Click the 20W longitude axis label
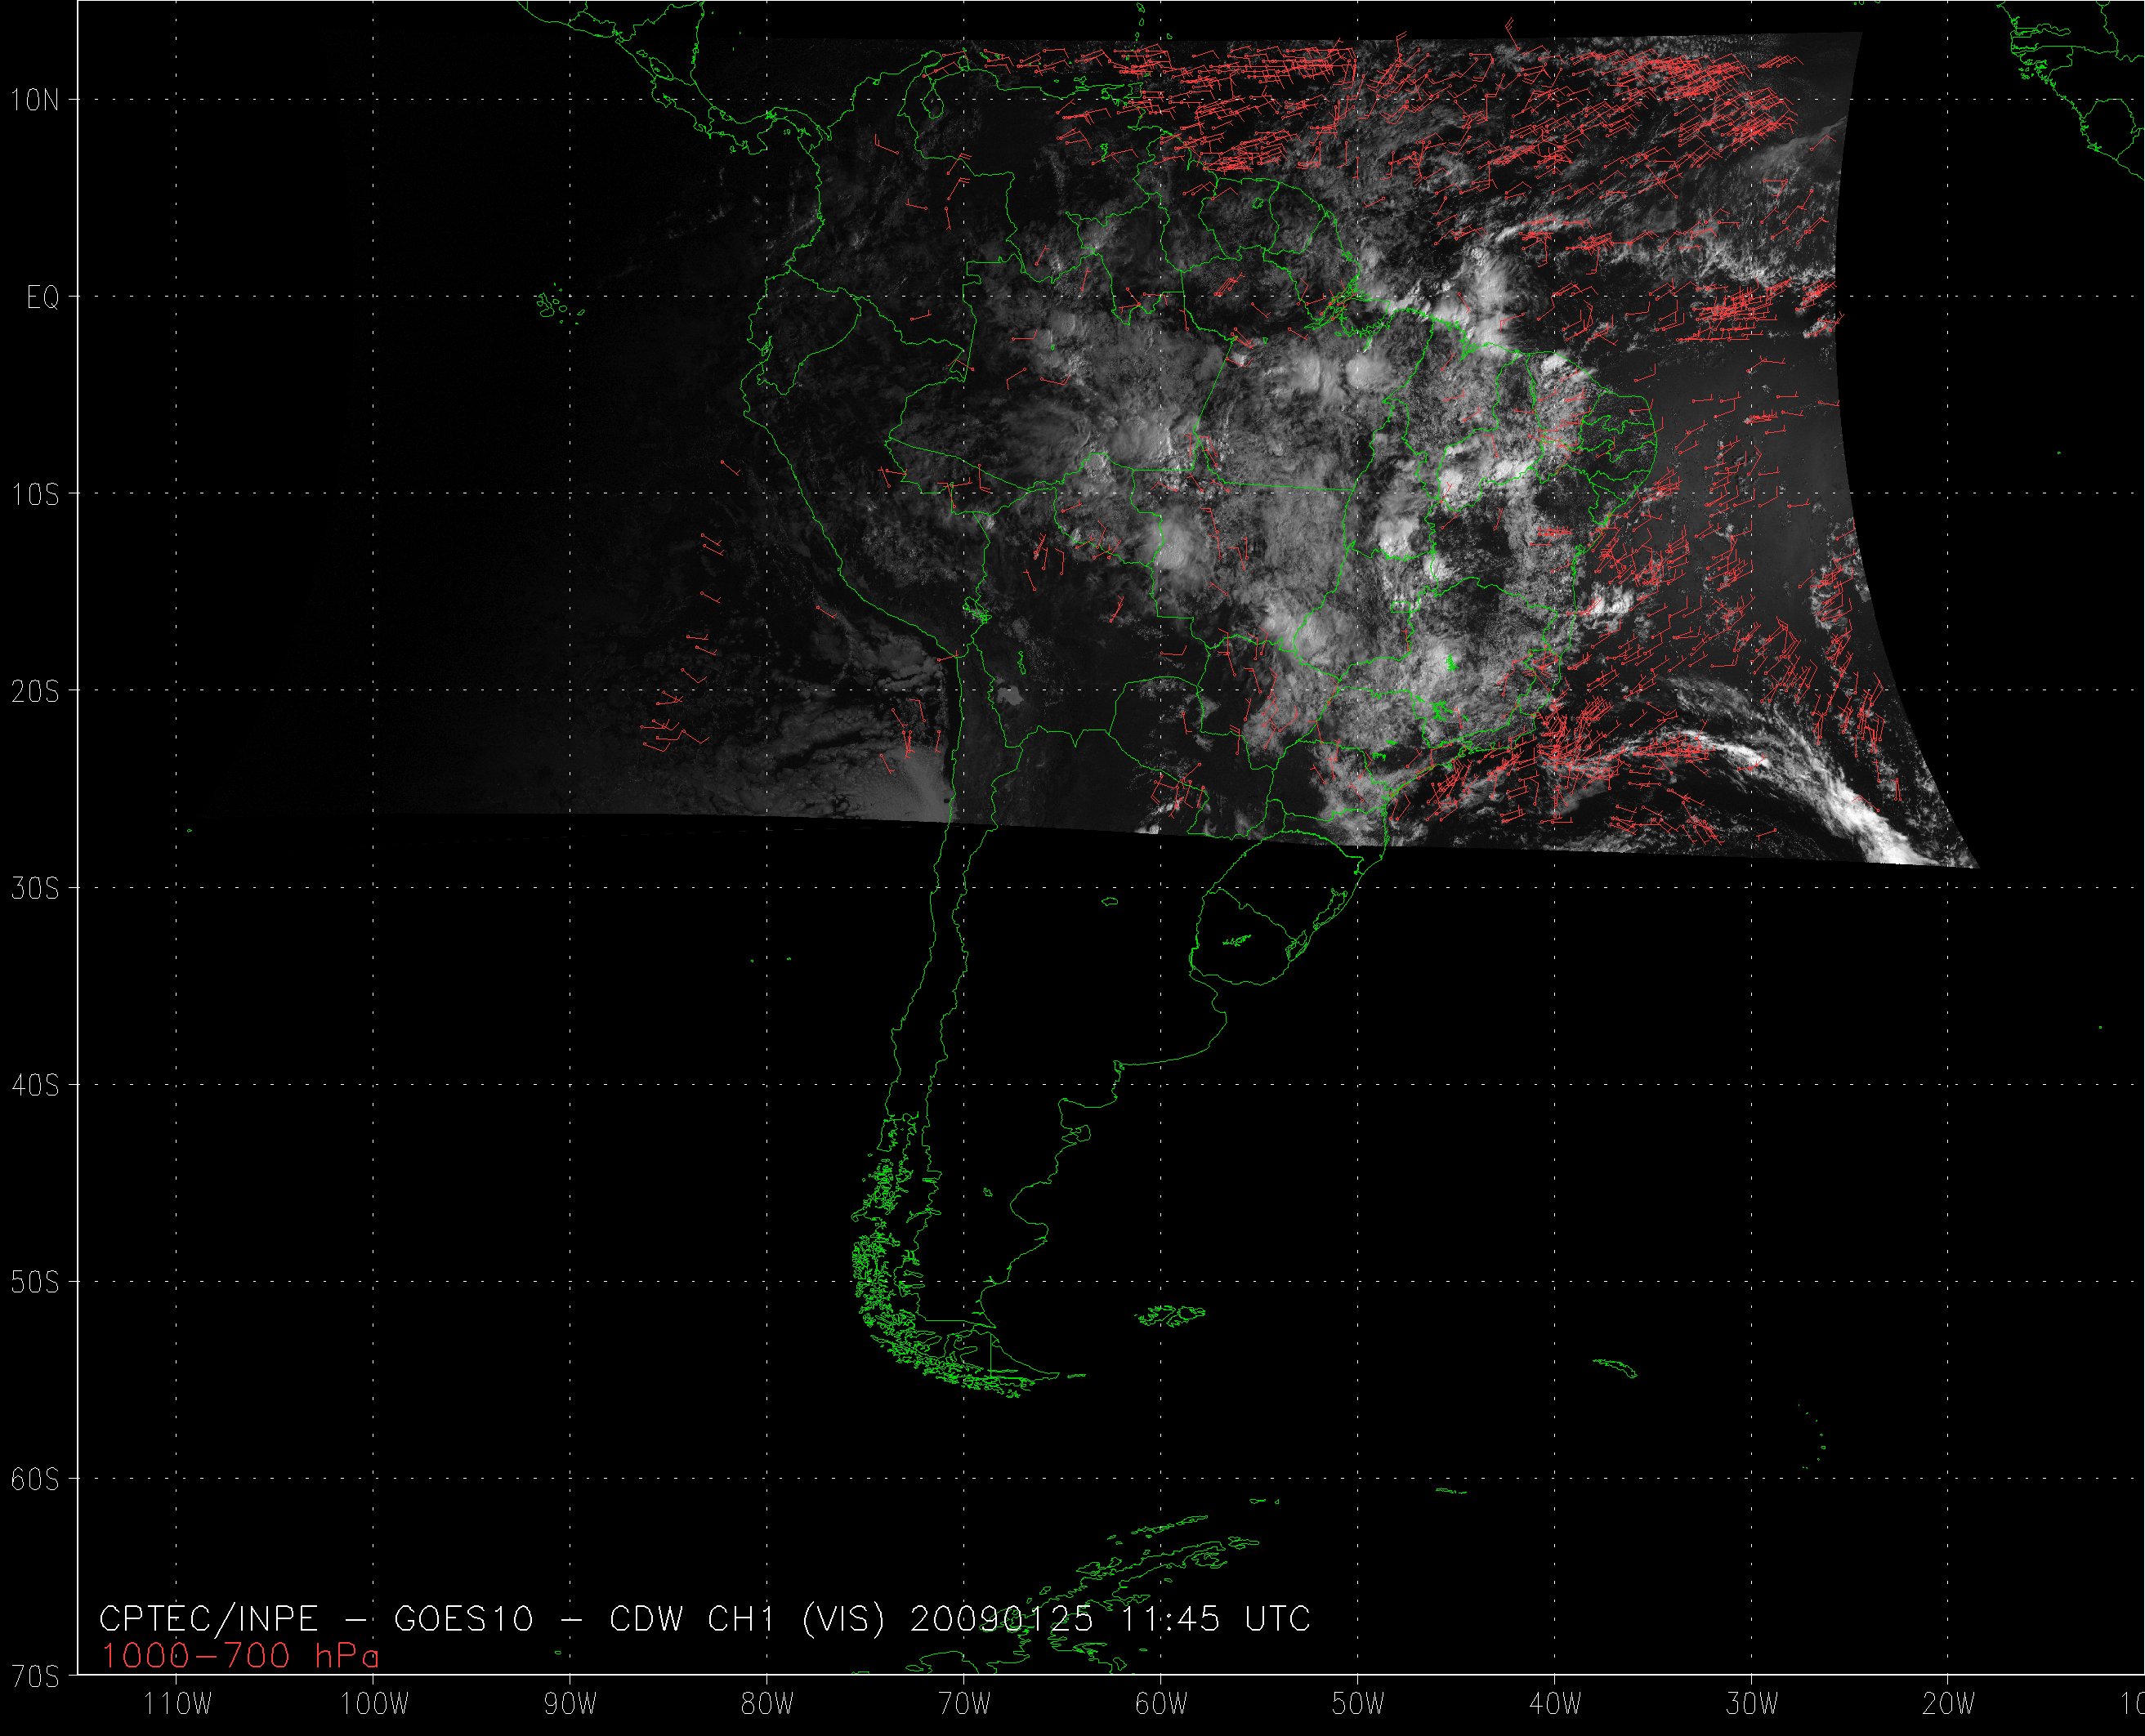The height and width of the screenshot is (1736, 2145). (1949, 1704)
